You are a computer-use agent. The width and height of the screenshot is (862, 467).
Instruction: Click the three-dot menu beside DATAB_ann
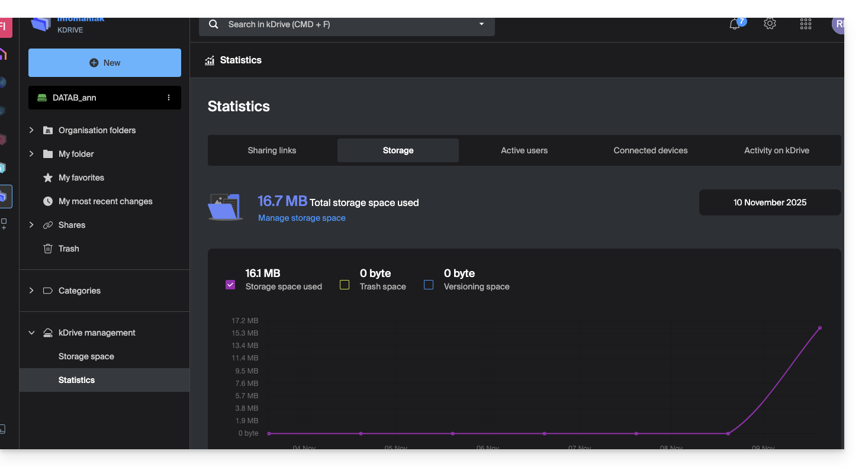(169, 98)
